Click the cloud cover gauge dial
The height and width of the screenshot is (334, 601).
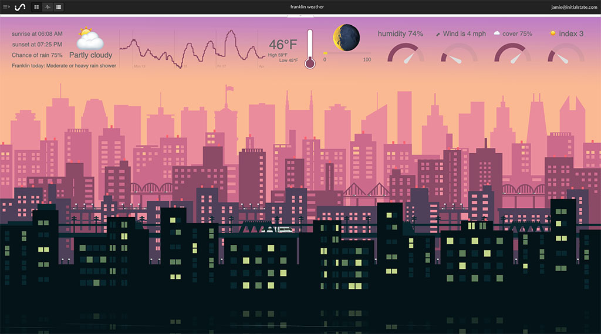513,53
